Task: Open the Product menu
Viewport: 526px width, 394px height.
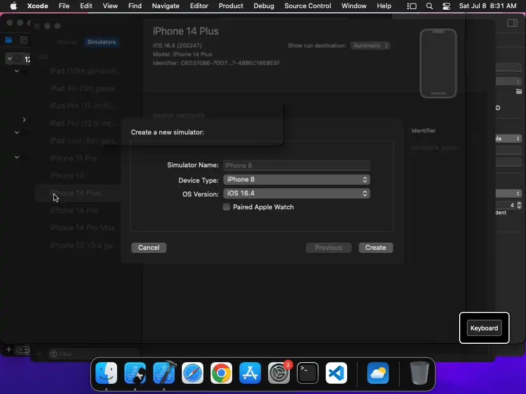Action: pyautogui.click(x=231, y=6)
